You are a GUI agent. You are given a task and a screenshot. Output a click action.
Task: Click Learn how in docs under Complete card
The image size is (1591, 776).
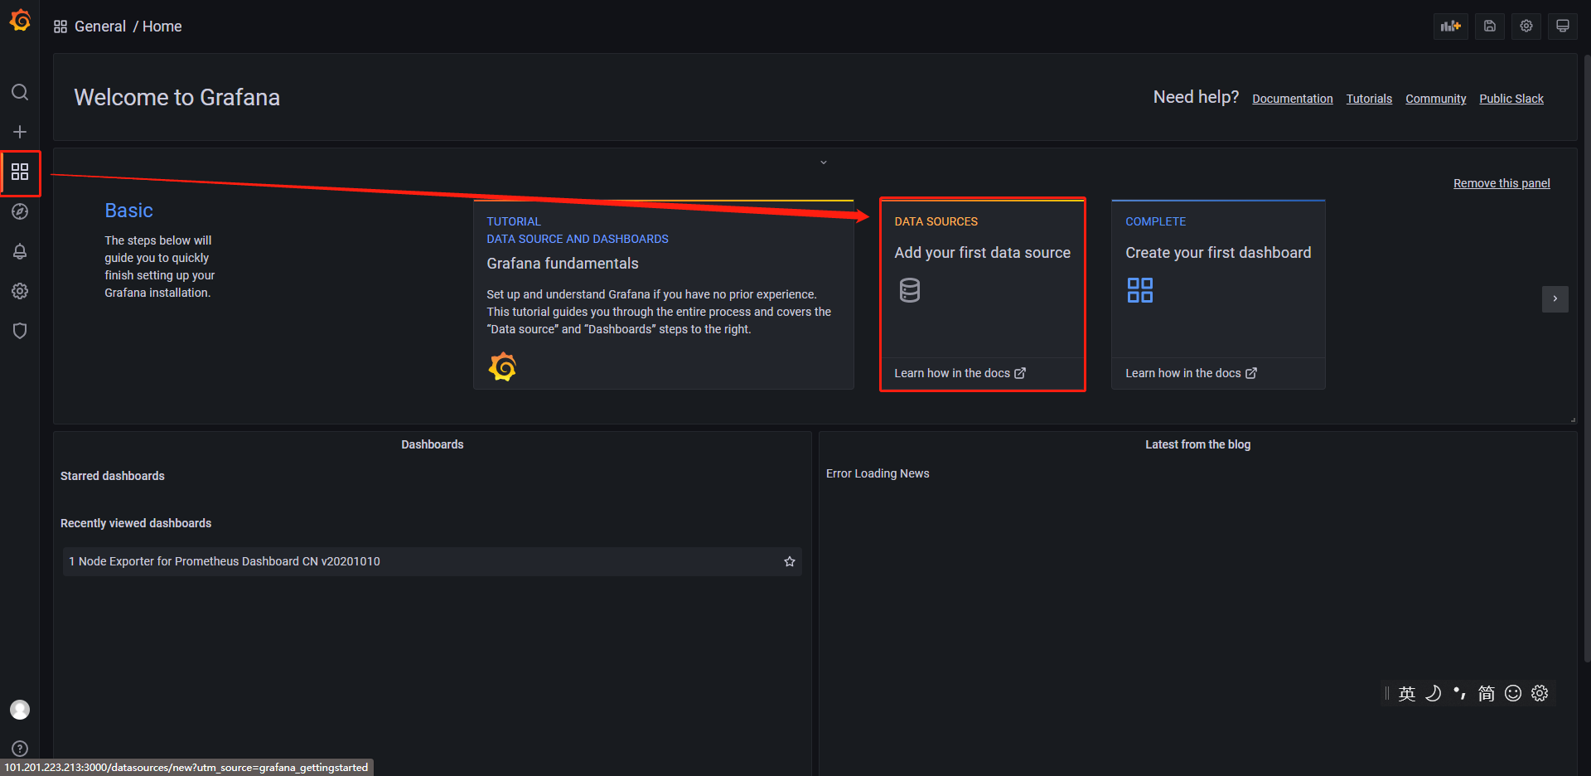click(1191, 373)
